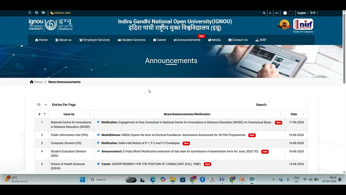This screenshot has height=195, width=346.
Task: Open the About us menu
Action: (63, 40)
